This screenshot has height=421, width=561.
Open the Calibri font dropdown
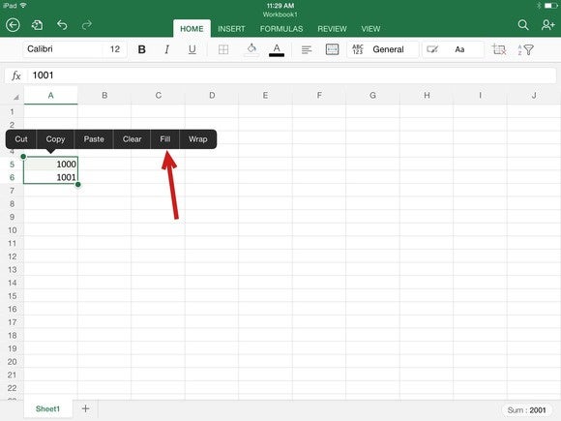(x=63, y=49)
